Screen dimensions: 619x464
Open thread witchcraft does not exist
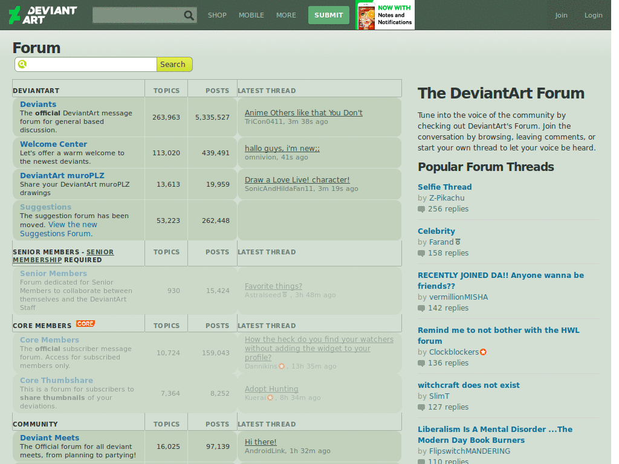[468, 385]
